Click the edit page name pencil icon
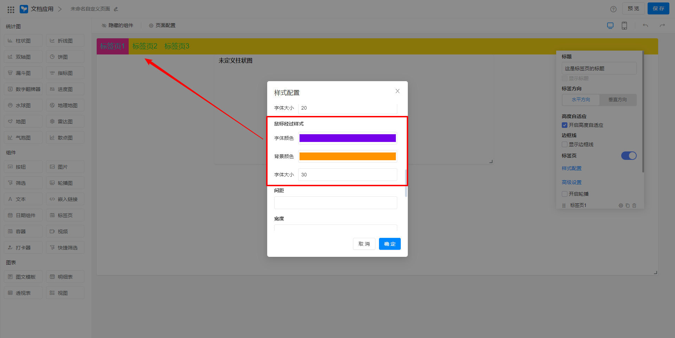This screenshot has height=338, width=675. click(x=116, y=9)
